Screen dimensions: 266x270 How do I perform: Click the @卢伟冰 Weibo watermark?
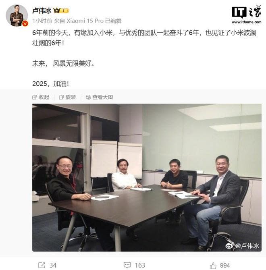pos(242,245)
